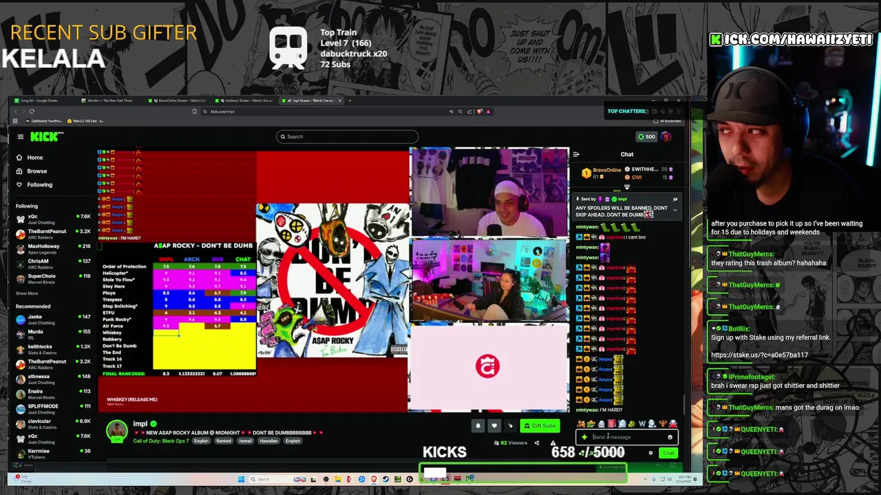
Task: Expand Show more under Following
Action: [x=27, y=294]
